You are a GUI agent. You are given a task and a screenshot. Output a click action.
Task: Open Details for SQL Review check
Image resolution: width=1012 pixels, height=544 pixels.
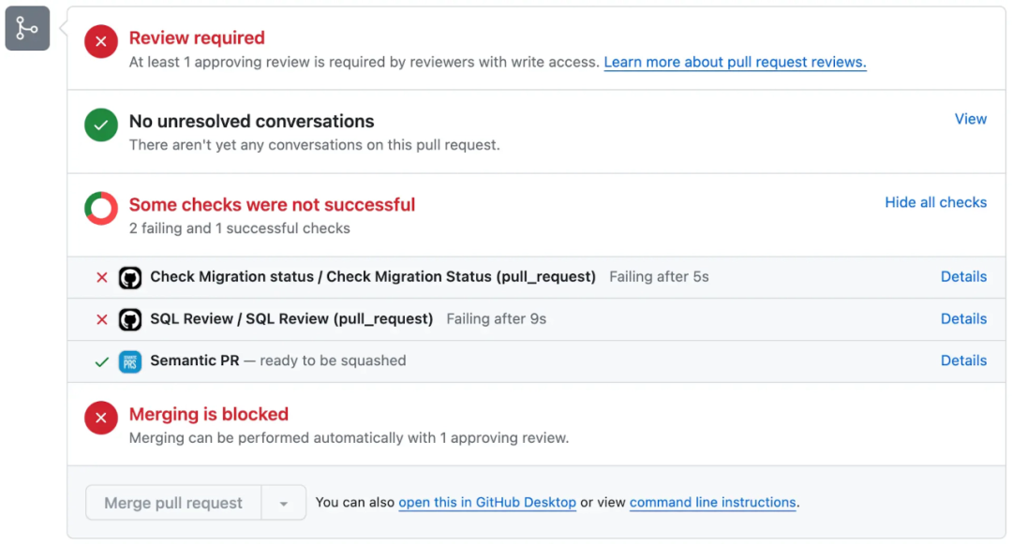963,319
